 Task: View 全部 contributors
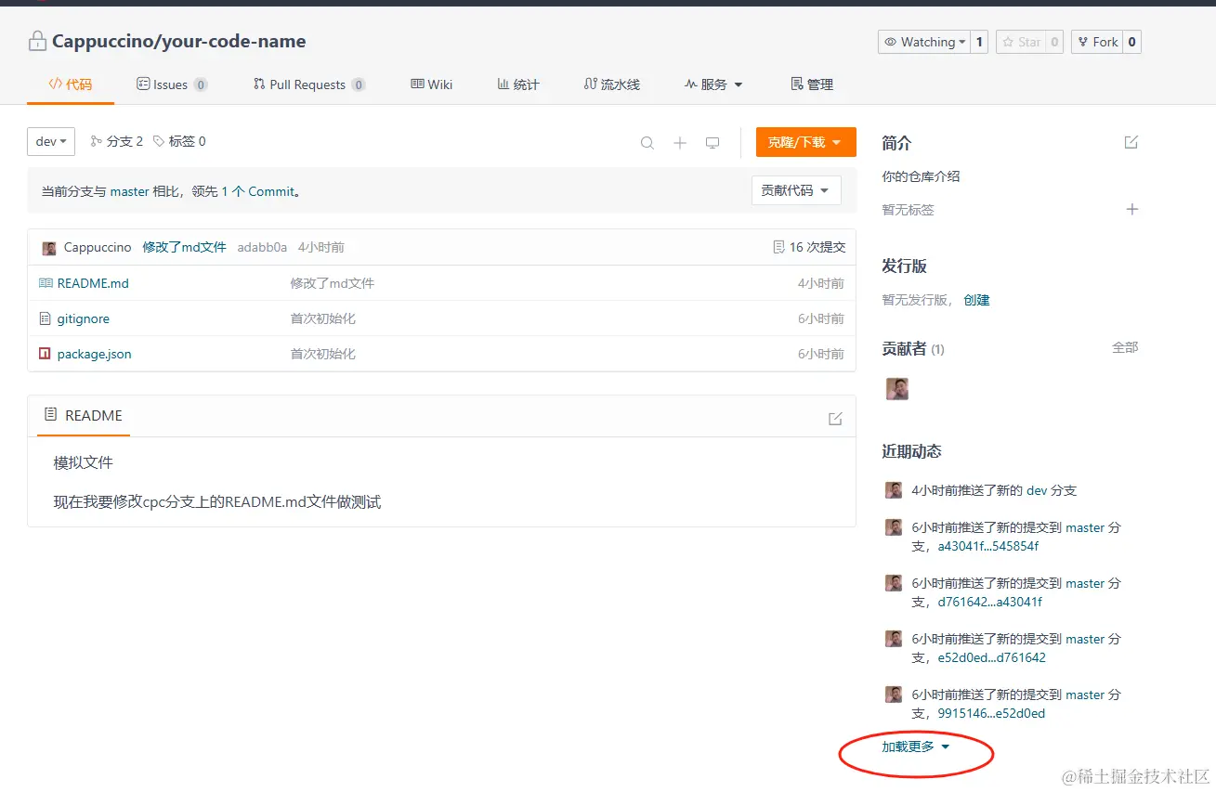1125,347
